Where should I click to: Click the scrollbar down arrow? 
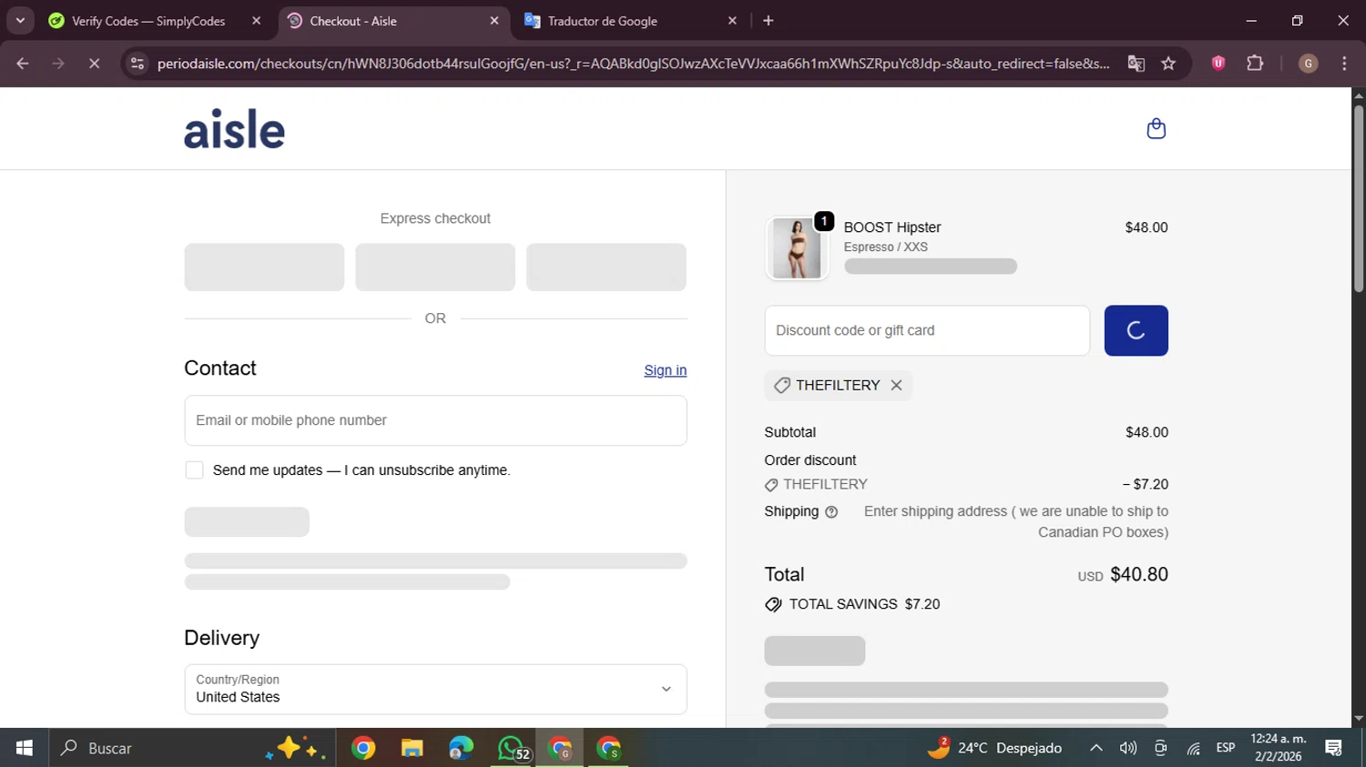pos(1359,719)
